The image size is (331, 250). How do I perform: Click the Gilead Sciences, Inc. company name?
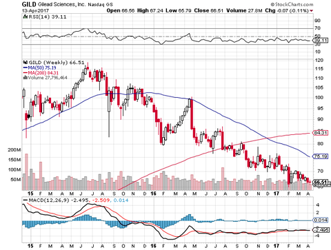[61, 5]
